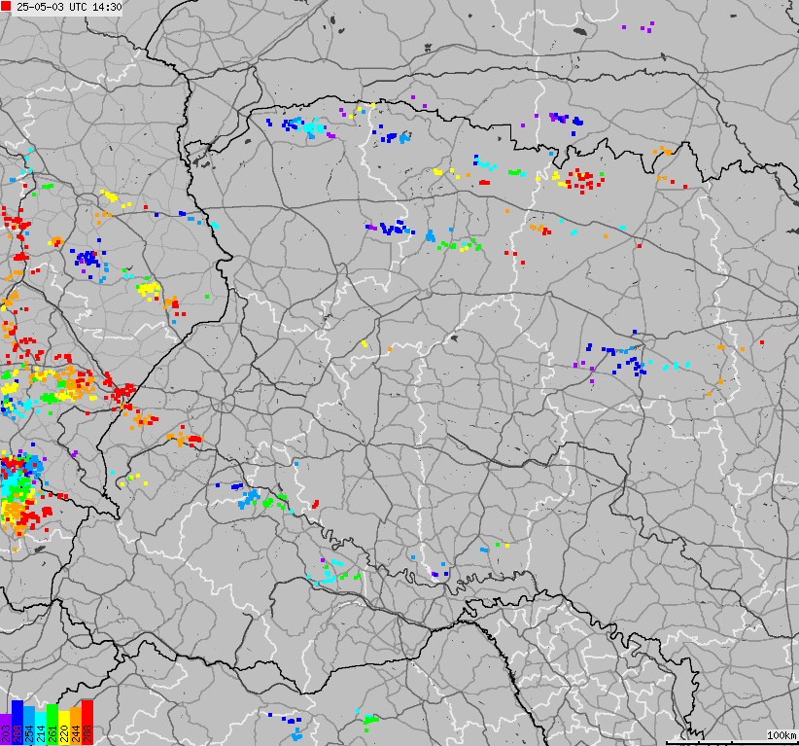Click the red square beside the timestamp
The height and width of the screenshot is (746, 799).
coord(6,7)
